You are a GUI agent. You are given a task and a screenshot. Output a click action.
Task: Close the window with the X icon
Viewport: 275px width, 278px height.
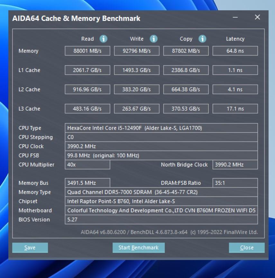pos(257,17)
